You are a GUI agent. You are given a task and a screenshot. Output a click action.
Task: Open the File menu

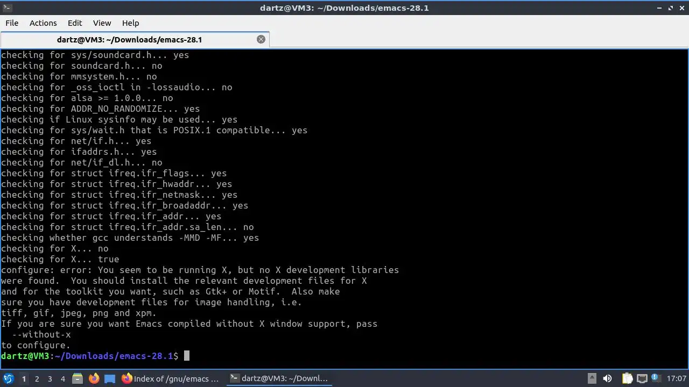12,23
